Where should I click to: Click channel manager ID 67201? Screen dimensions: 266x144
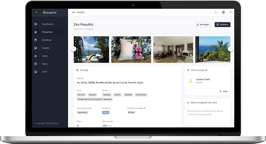point(131,112)
